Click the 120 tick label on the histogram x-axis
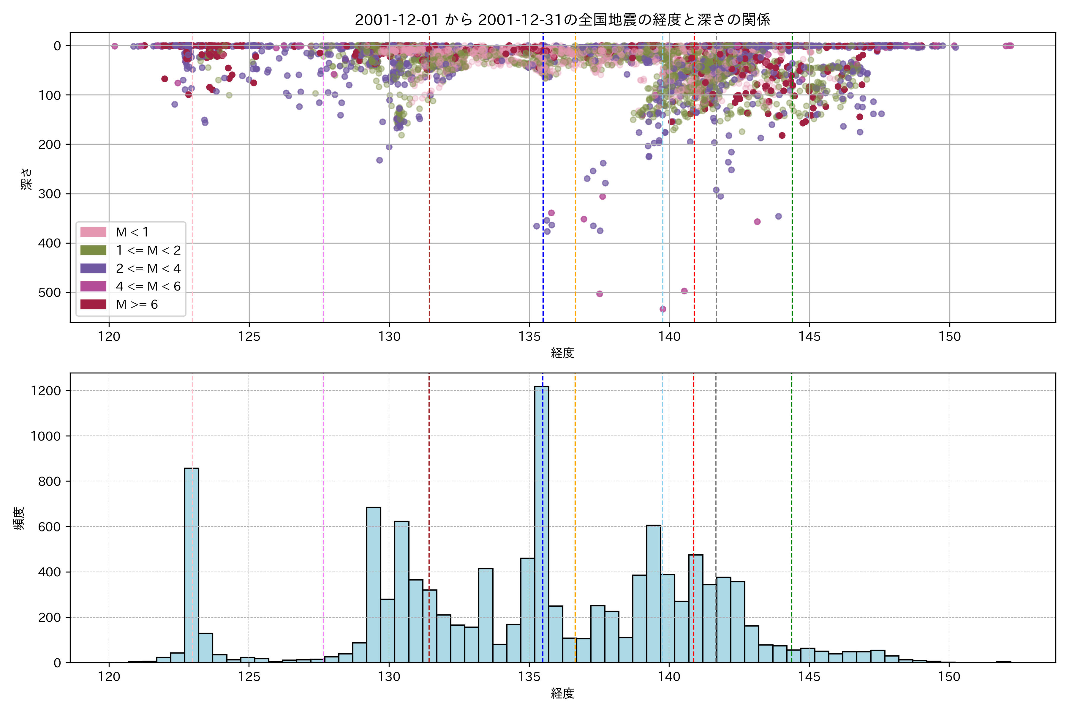The image size is (1069, 713). click(x=109, y=677)
